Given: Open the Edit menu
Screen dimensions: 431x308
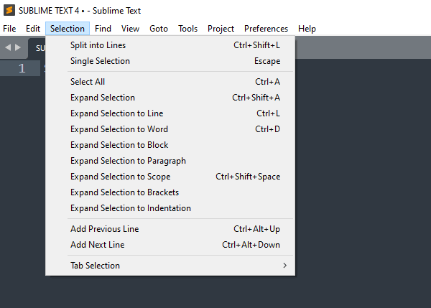Looking at the screenshot, I should click(x=33, y=29).
